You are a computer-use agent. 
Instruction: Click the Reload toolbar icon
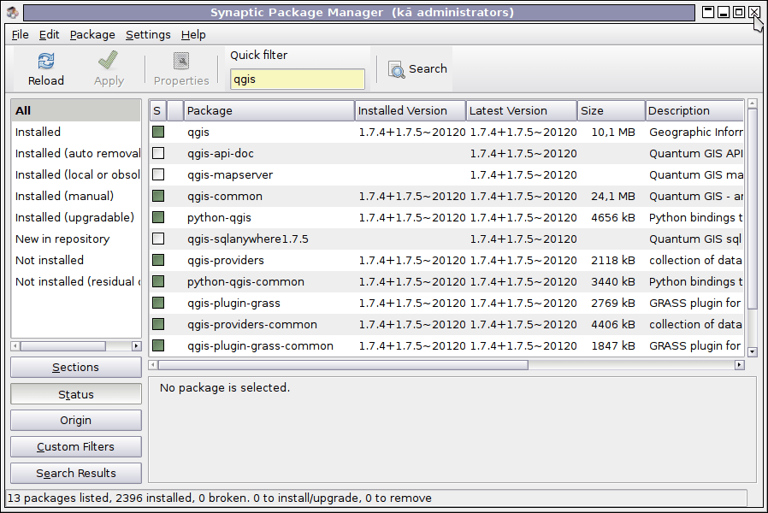(46, 62)
